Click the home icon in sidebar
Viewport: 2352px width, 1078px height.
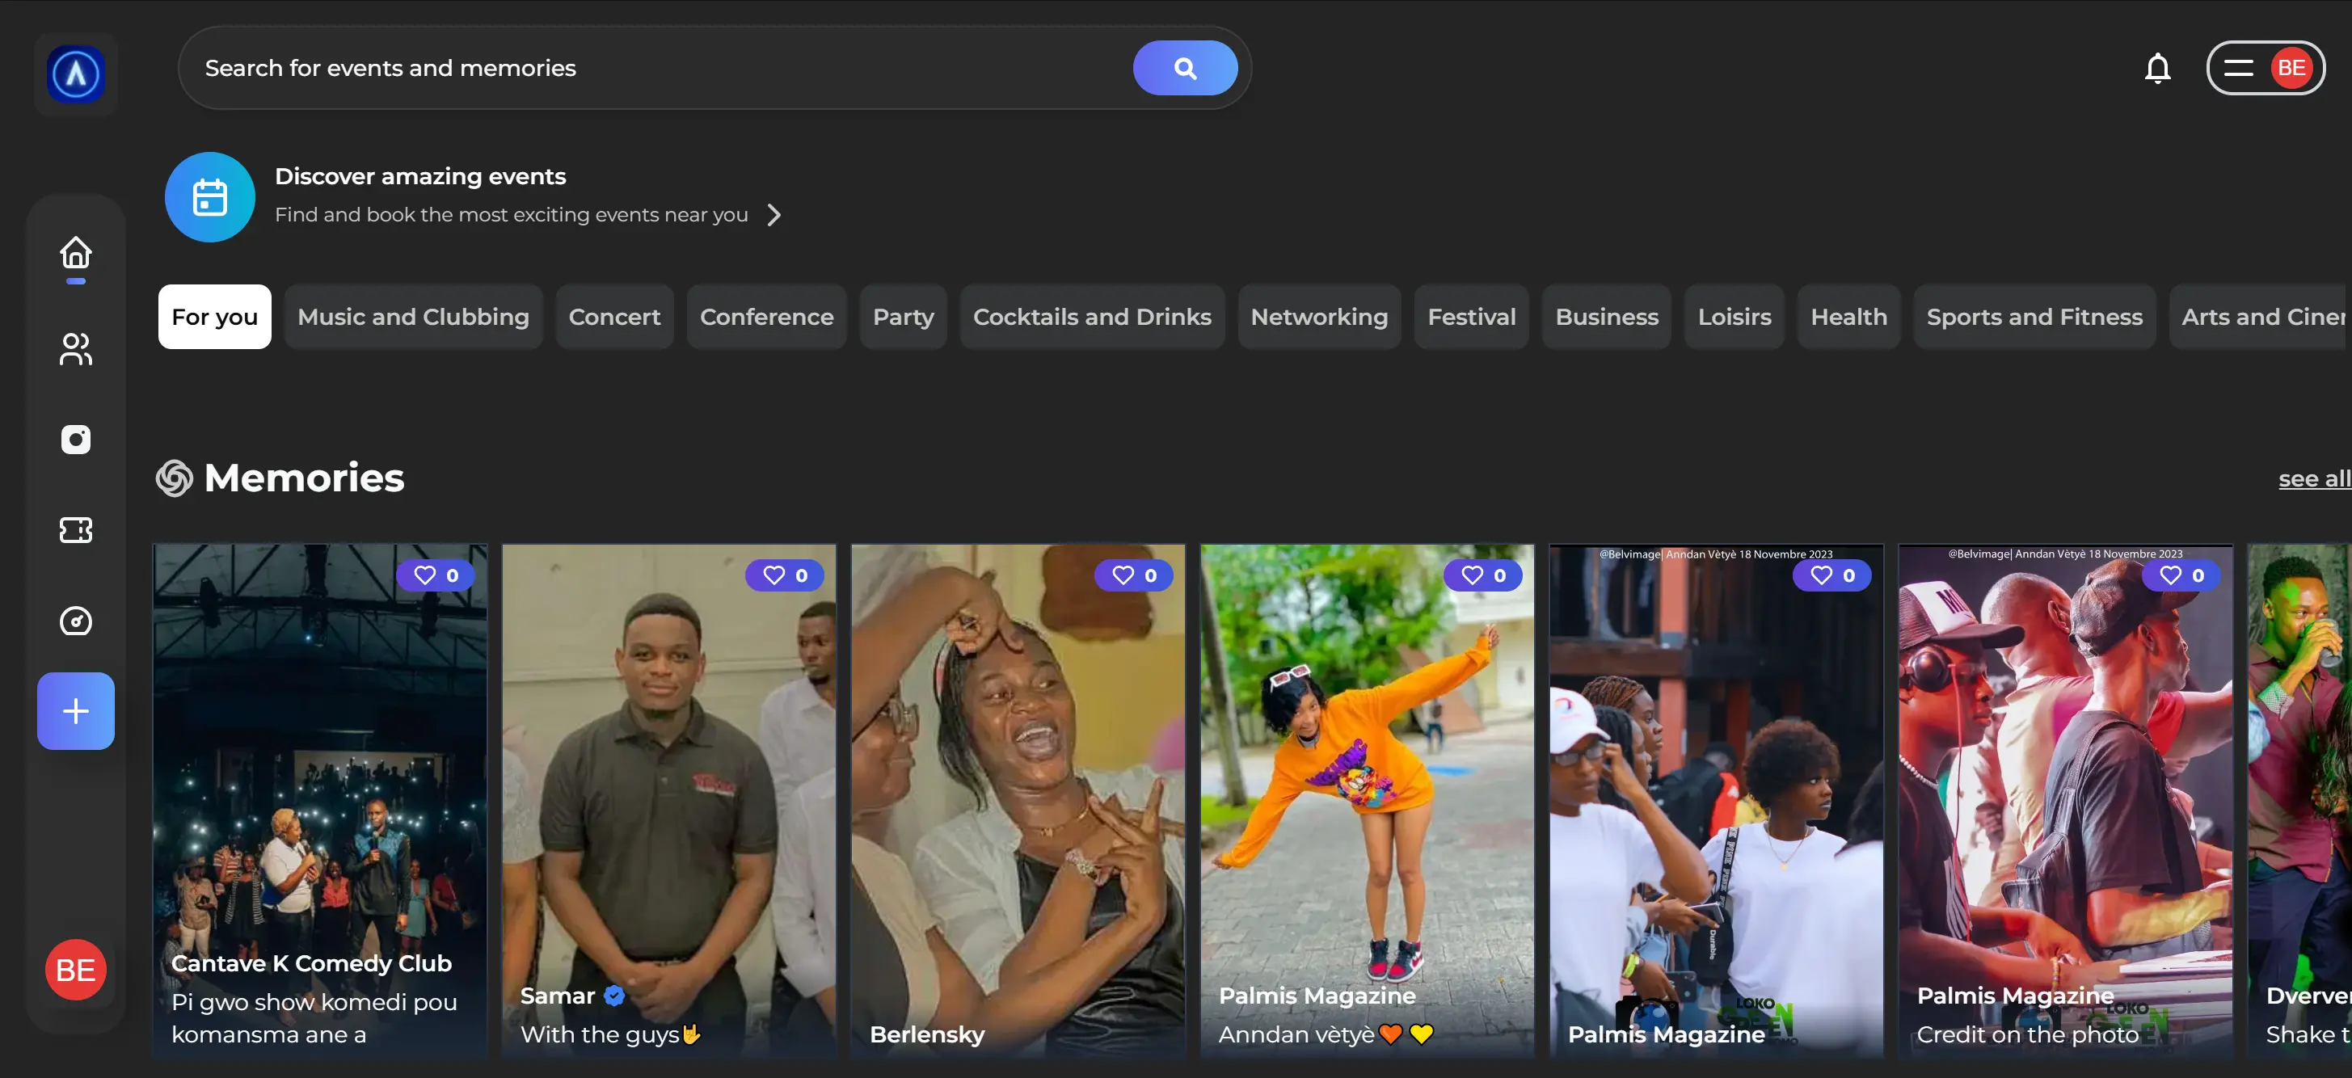76,253
